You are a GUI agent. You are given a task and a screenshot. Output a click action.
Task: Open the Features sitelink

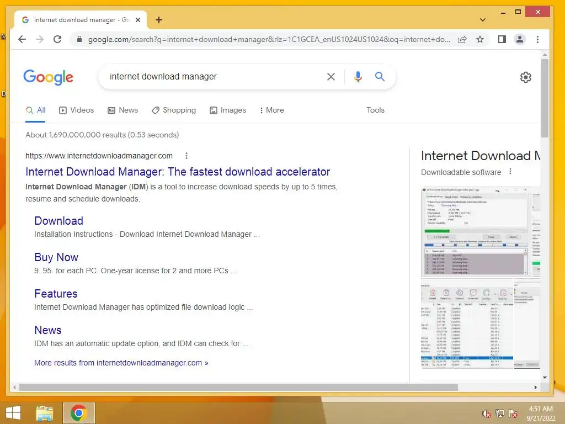pyautogui.click(x=56, y=294)
